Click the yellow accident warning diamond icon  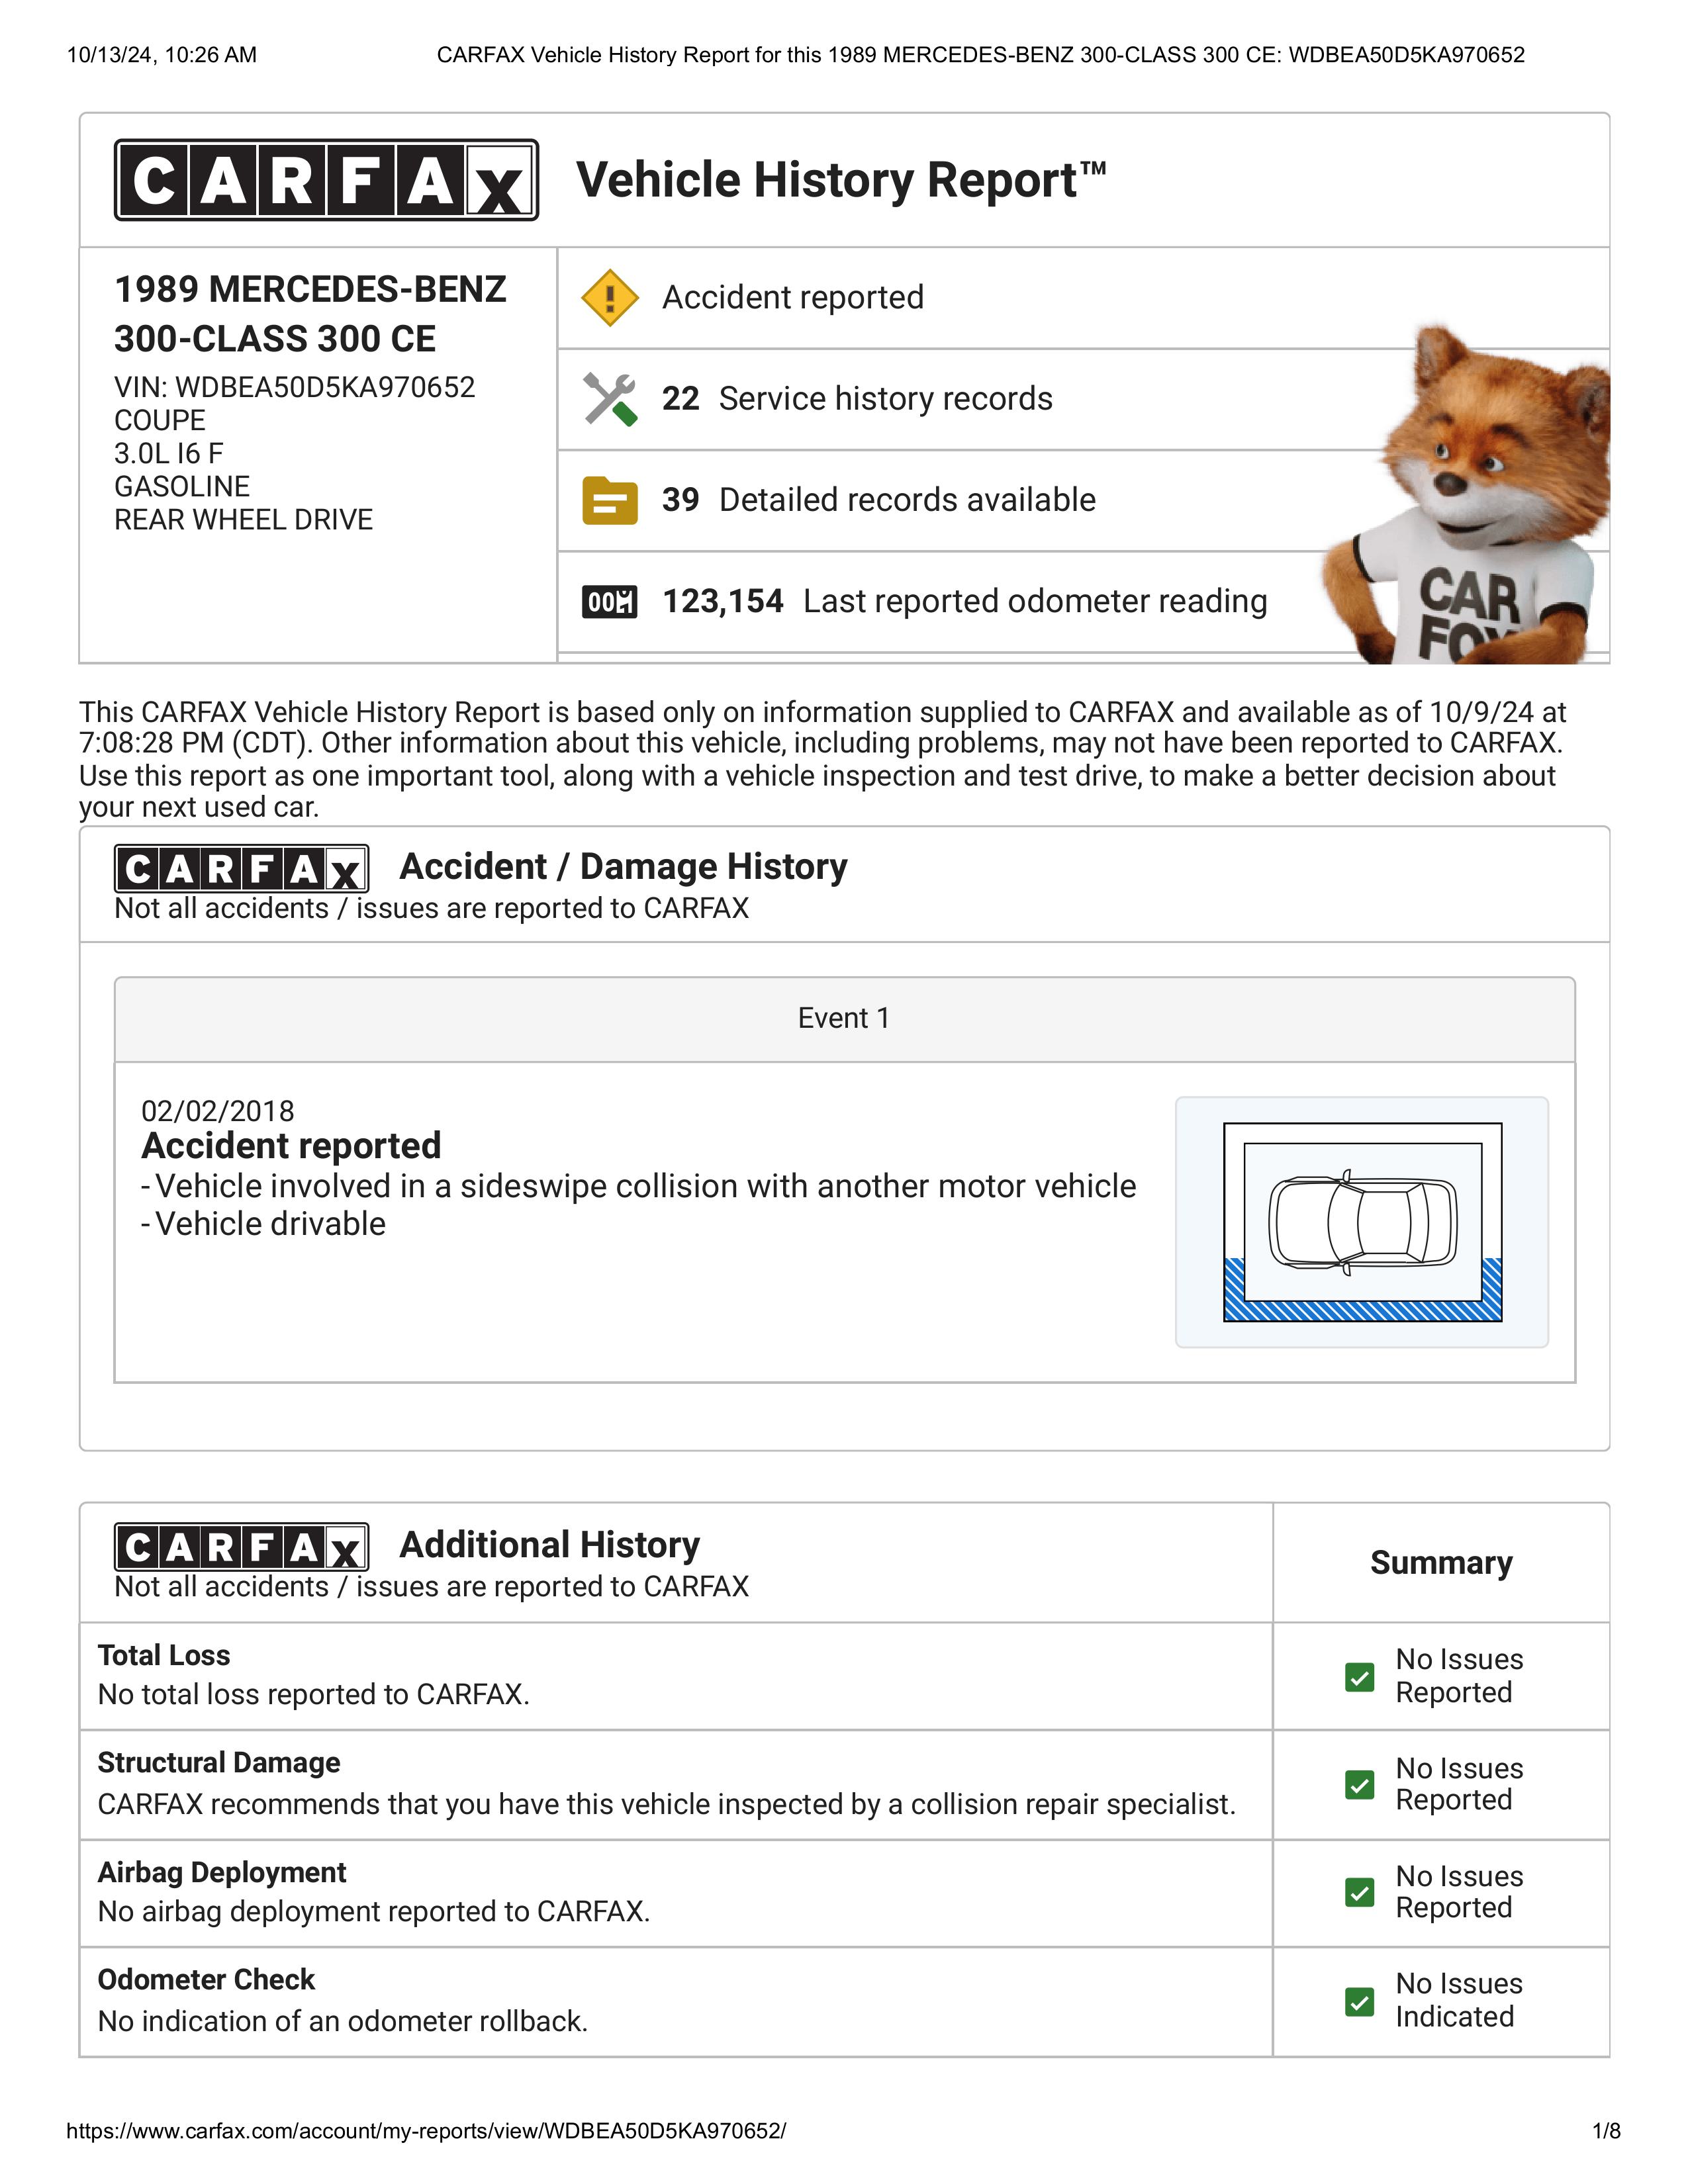coord(610,298)
